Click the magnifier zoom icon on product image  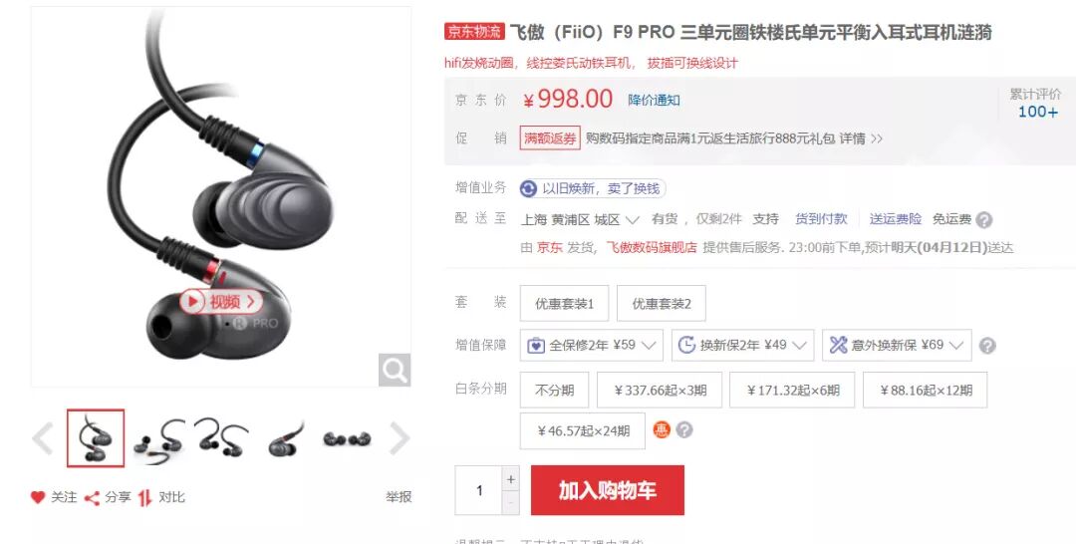395,371
